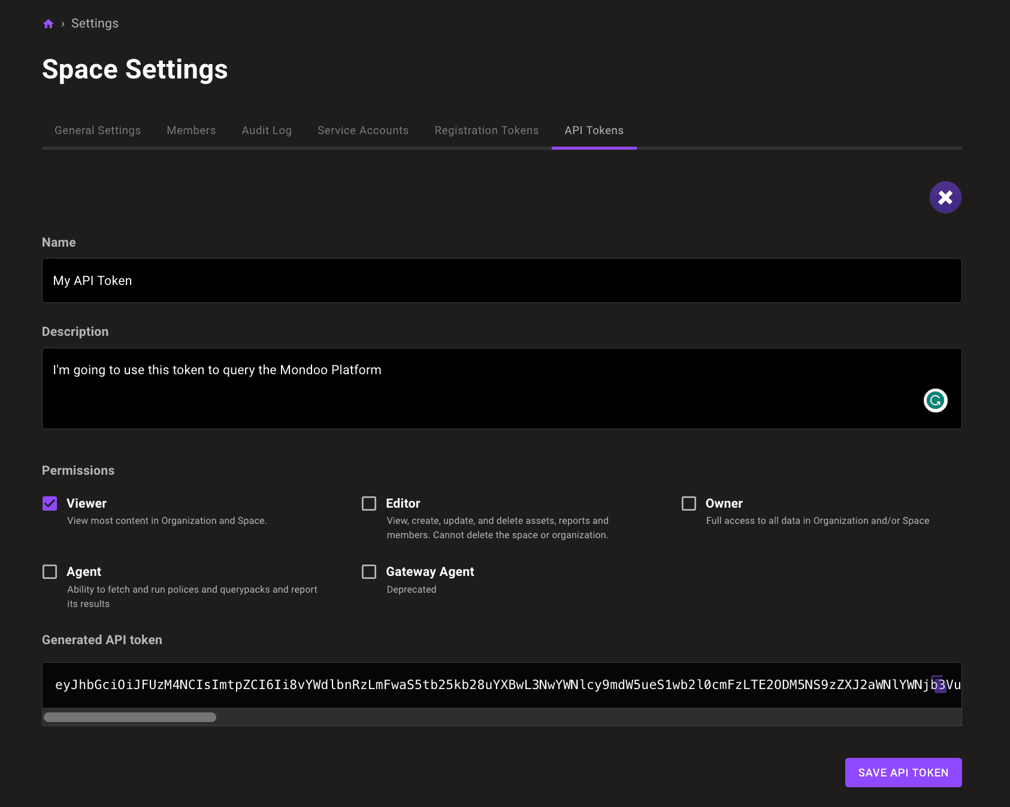Select the Gateway Agent checkbox
Screen dimensions: 1010x807
click(x=369, y=572)
